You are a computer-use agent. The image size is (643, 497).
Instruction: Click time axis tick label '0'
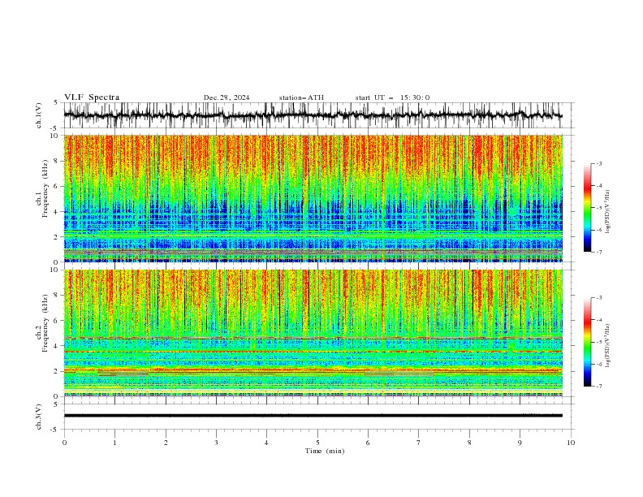[64, 443]
